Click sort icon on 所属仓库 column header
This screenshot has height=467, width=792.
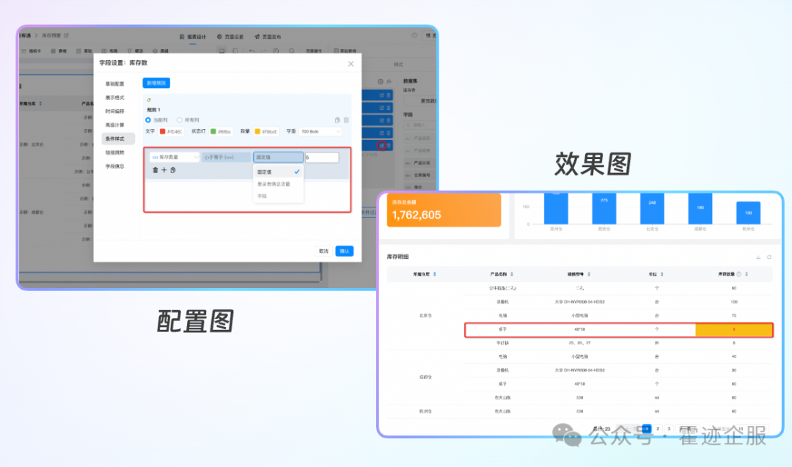click(x=435, y=274)
